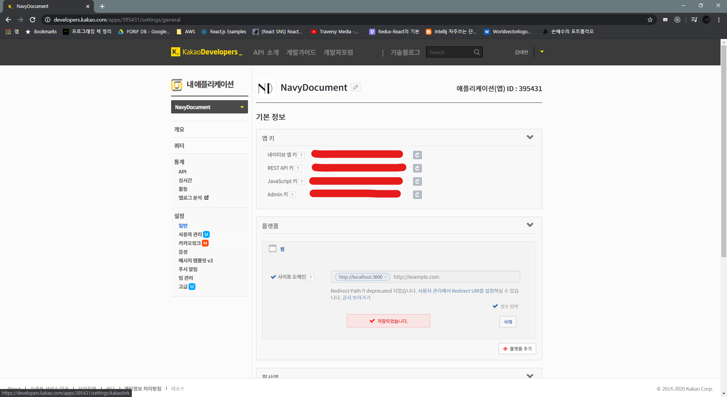Go back to the previous page
727x397 pixels.
click(x=8, y=20)
